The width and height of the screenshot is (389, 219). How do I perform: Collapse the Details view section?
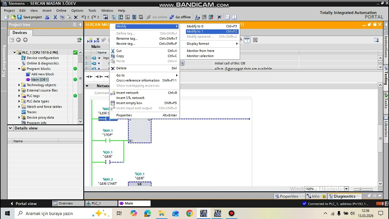pos(10,128)
